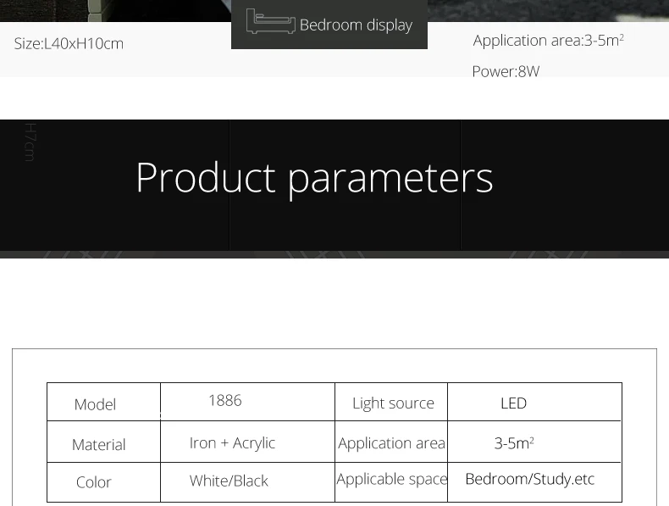The width and height of the screenshot is (669, 506).
Task: Click the 3-5m² value in table
Action: pyautogui.click(x=514, y=443)
